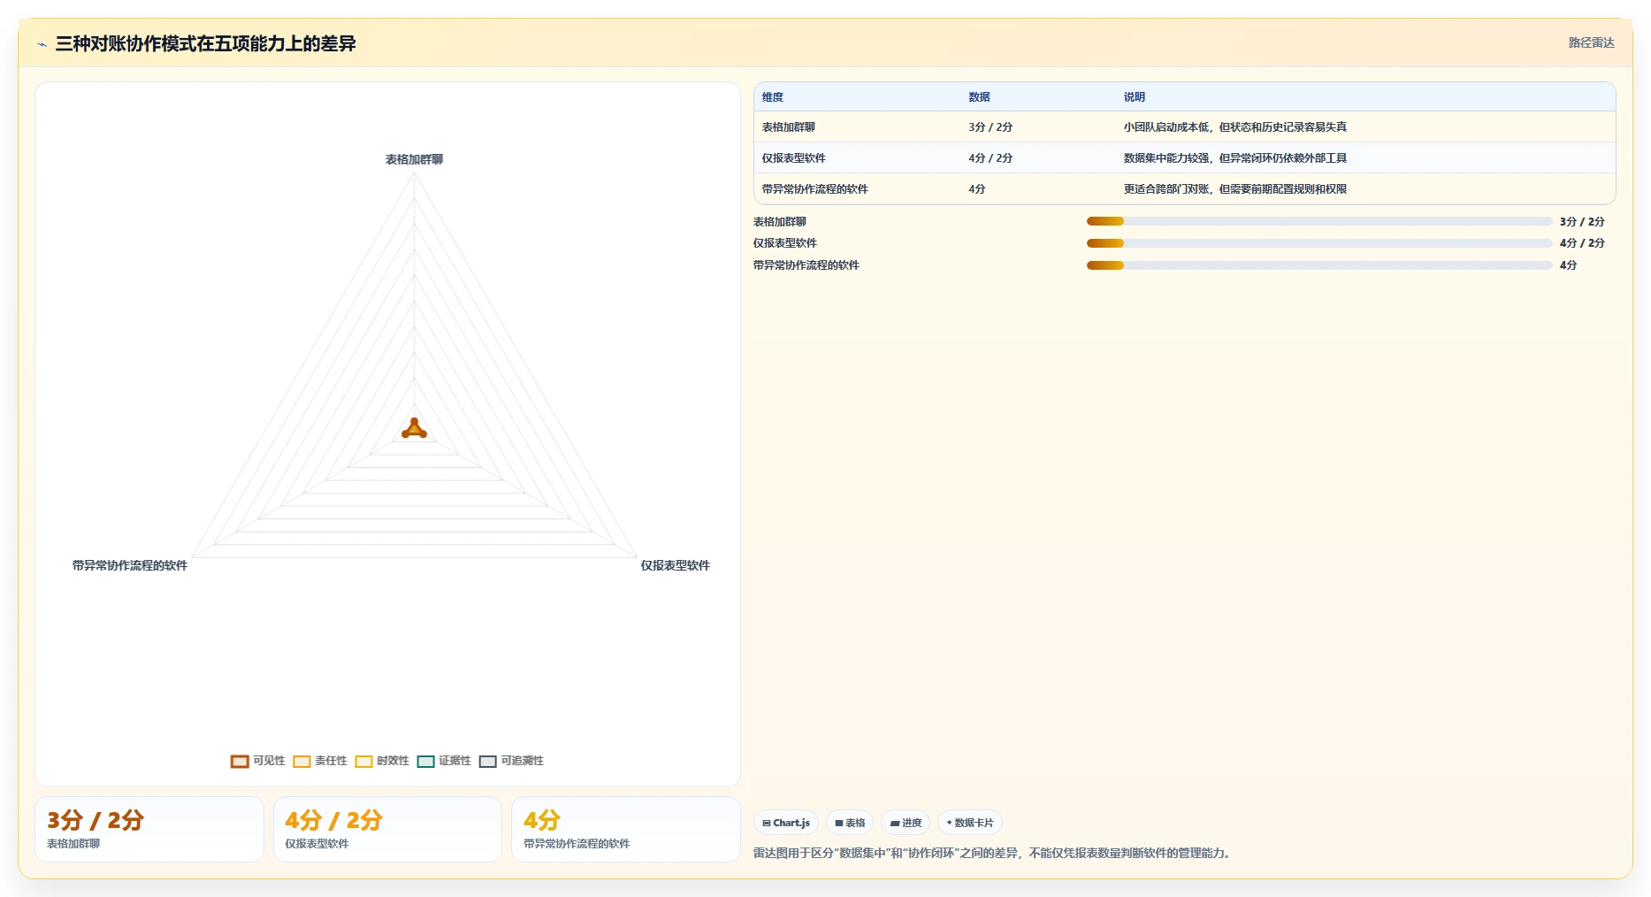Click the 仅报表型软件 progress bar
The width and height of the screenshot is (1651, 897).
click(x=1319, y=243)
